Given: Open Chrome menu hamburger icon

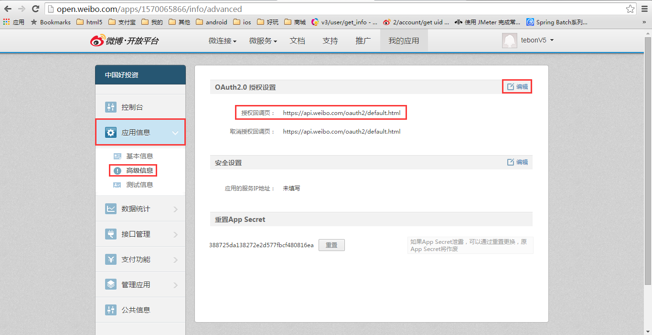Looking at the screenshot, I should coord(644,9).
